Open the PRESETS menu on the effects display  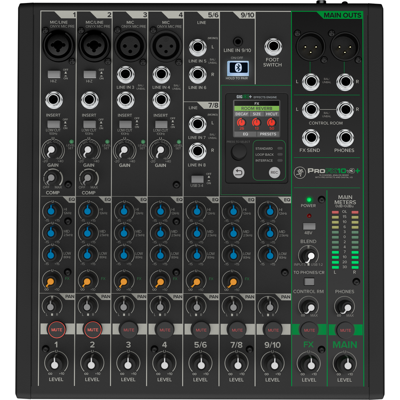coord(268,134)
